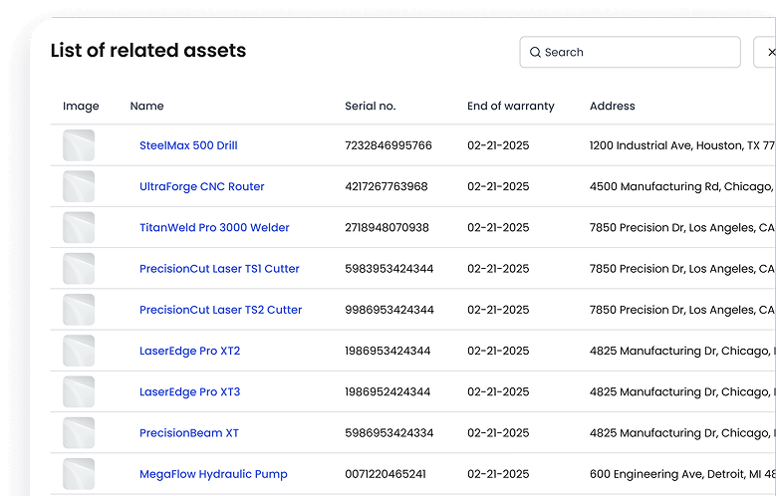Click the SteelMax 500 Drill thumbnail image

[79, 145]
